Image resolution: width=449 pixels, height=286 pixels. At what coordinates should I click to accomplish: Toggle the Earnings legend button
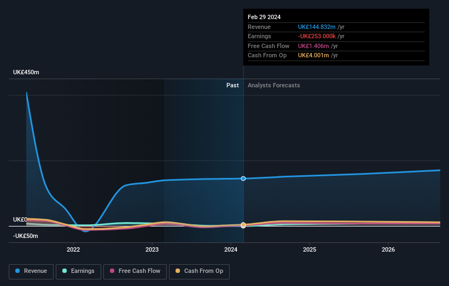pyautogui.click(x=78, y=271)
